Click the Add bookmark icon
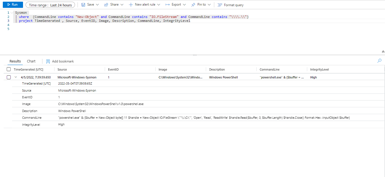The height and width of the screenshot is (177, 385). tap(48, 61)
